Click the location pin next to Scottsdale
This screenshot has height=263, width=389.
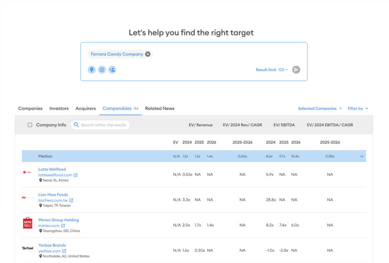40,256
